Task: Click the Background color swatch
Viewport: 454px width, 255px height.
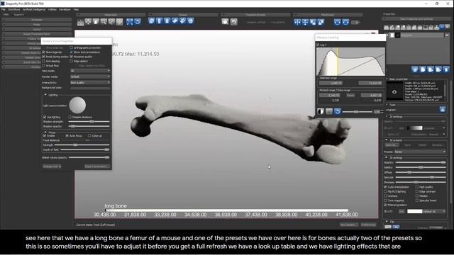Action: coord(90,88)
